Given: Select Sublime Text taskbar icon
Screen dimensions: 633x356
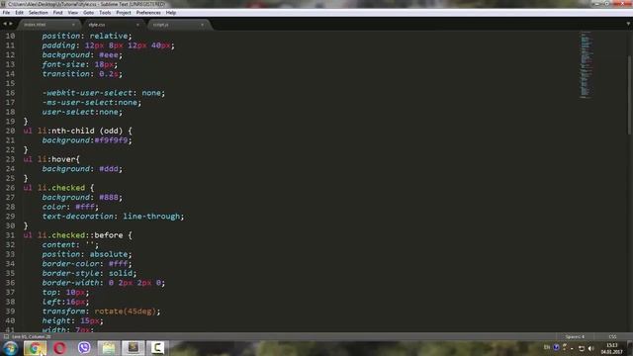Looking at the screenshot, I should 133,348.
